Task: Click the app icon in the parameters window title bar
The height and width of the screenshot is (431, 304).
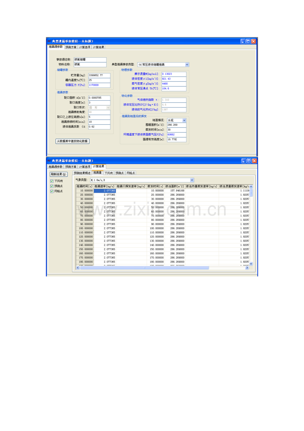Action: click(49, 41)
